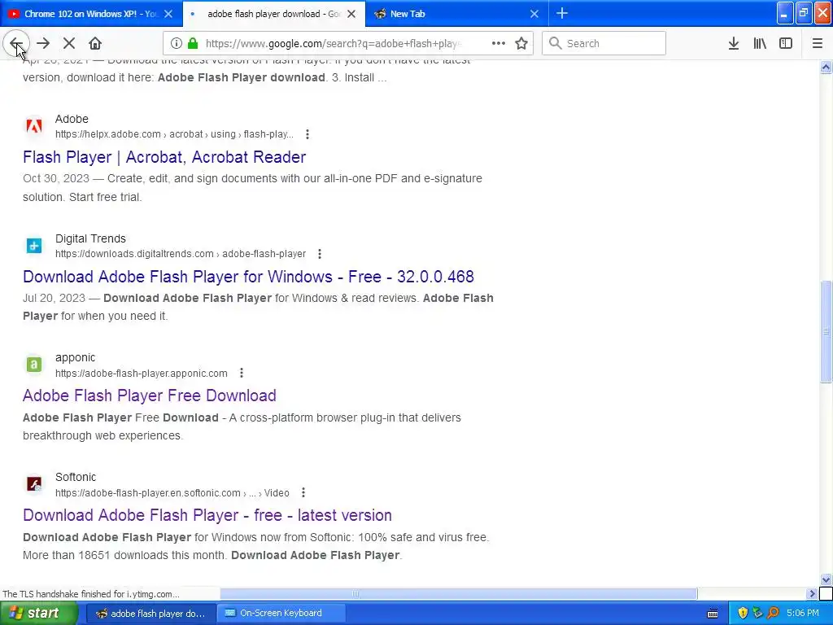Open the browser hamburger menu

pos(818,43)
